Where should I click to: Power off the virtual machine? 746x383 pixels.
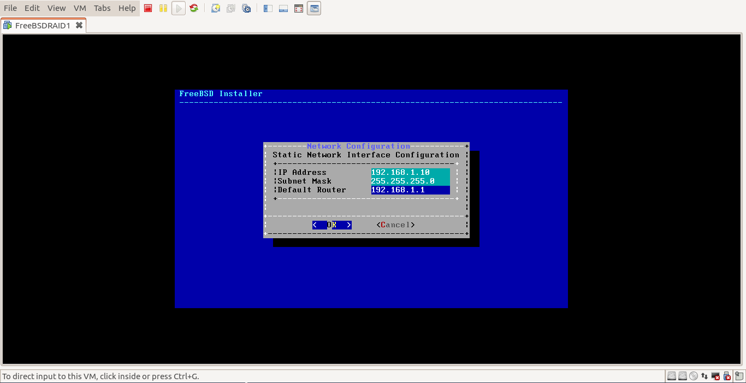point(147,8)
